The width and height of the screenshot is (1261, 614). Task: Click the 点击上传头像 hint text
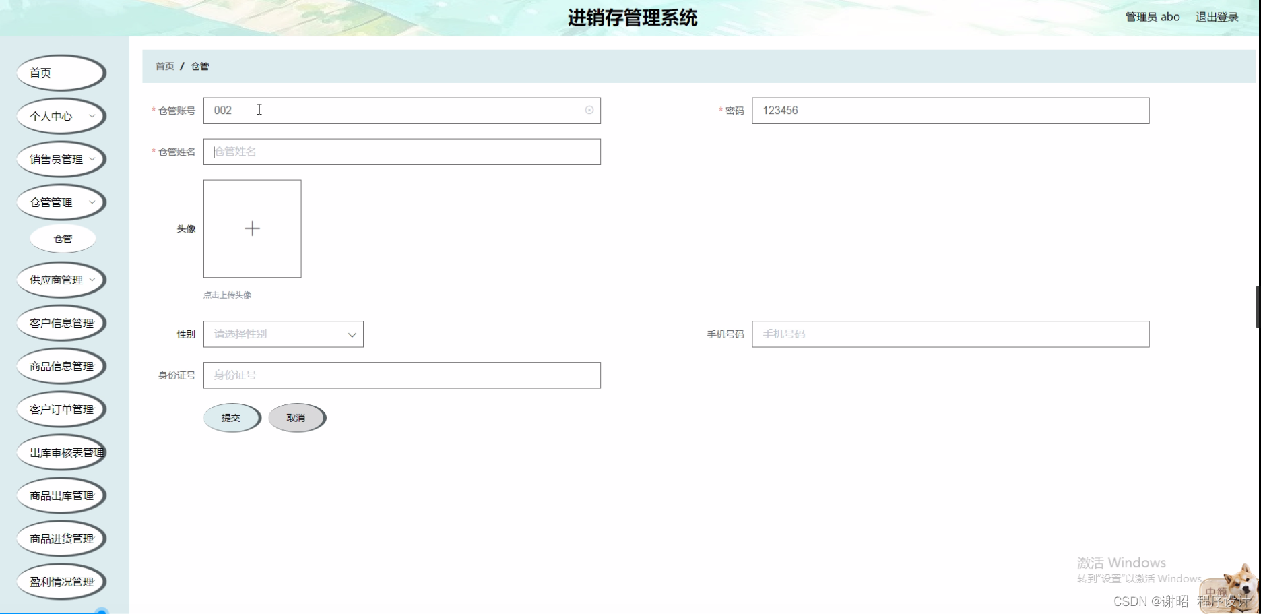pyautogui.click(x=227, y=295)
